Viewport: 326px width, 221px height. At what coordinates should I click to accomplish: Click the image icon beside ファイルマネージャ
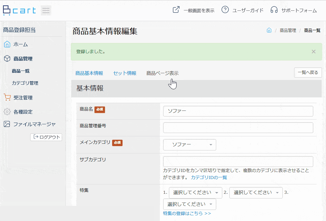[x=7, y=124]
